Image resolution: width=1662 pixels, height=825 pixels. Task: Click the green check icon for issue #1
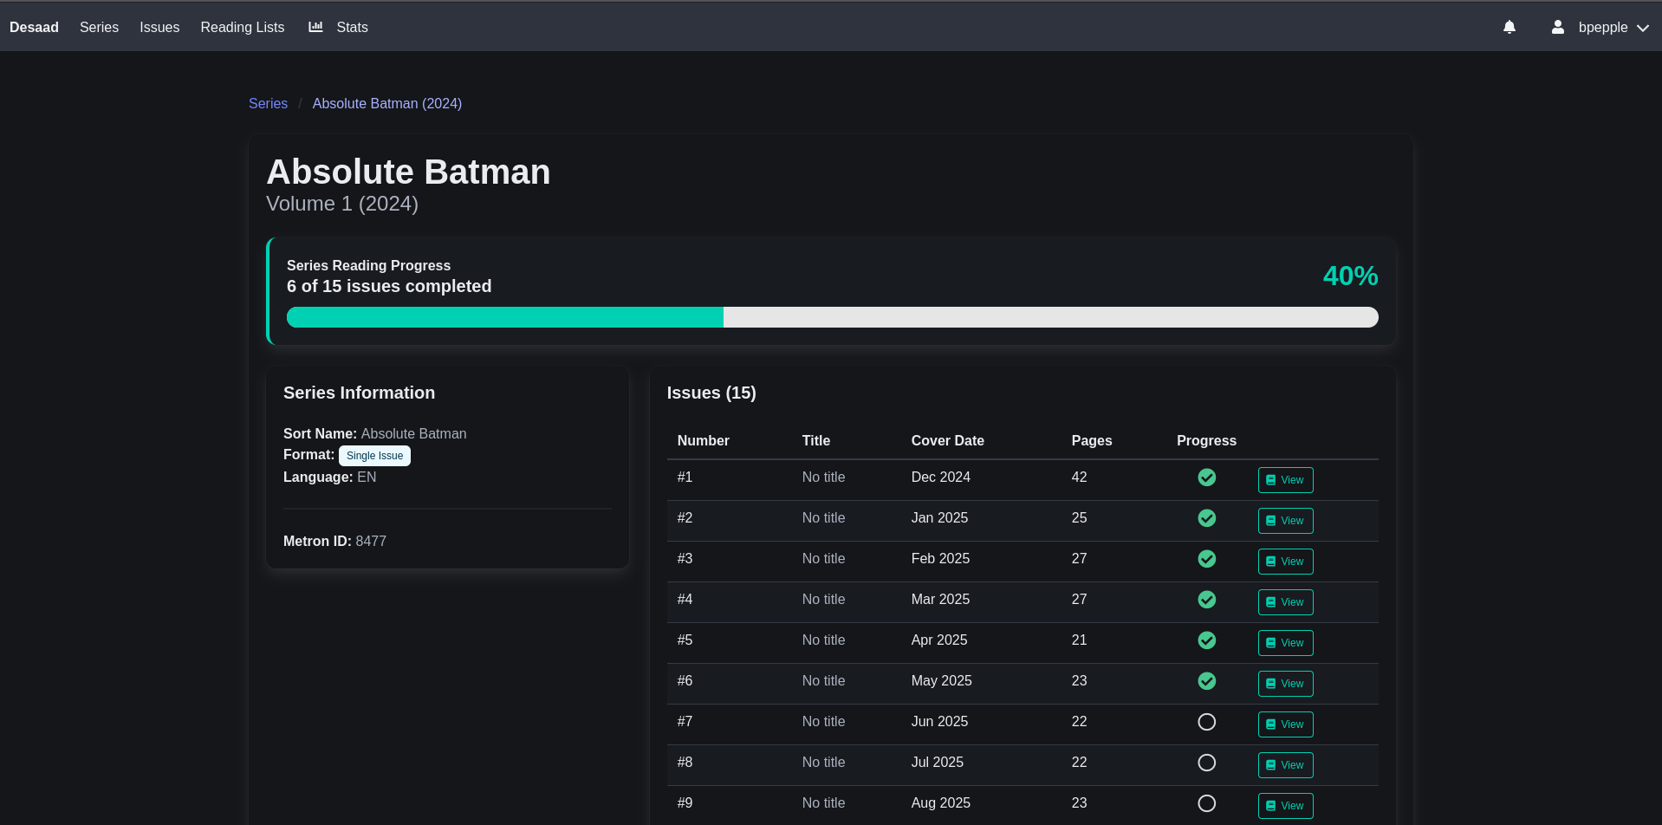click(1206, 477)
